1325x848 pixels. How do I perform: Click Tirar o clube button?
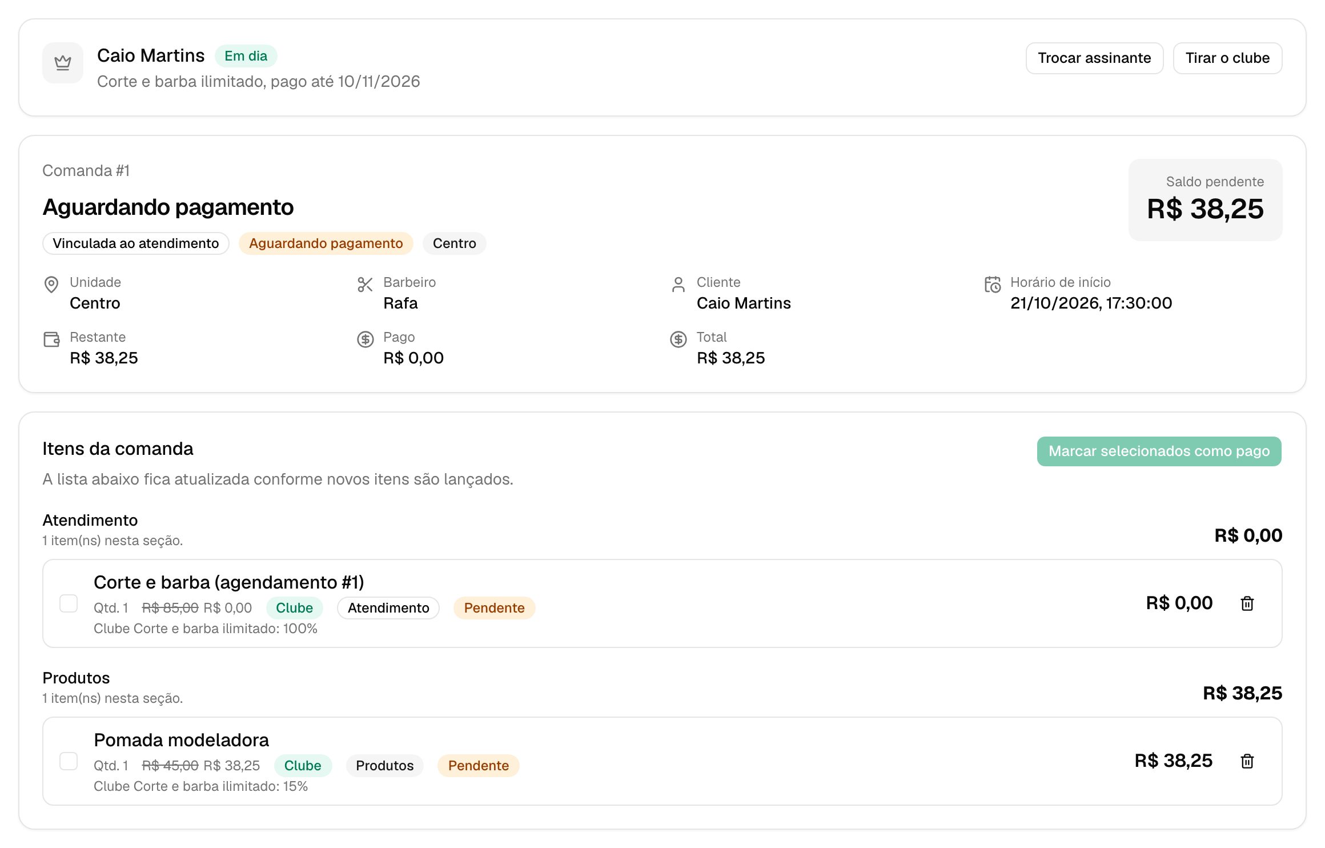click(x=1227, y=58)
